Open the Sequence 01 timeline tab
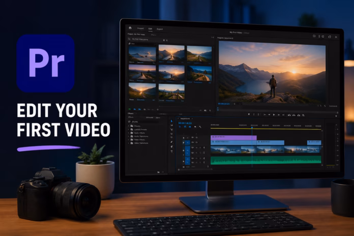Viewport: 354px width, 236px height. point(185,119)
